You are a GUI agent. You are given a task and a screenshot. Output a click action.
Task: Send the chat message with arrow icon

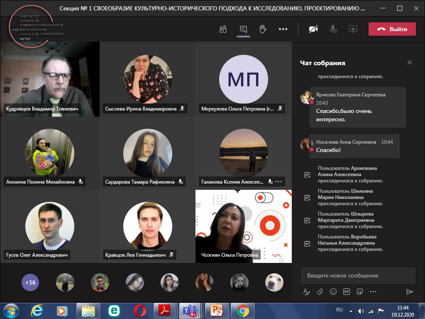409,292
